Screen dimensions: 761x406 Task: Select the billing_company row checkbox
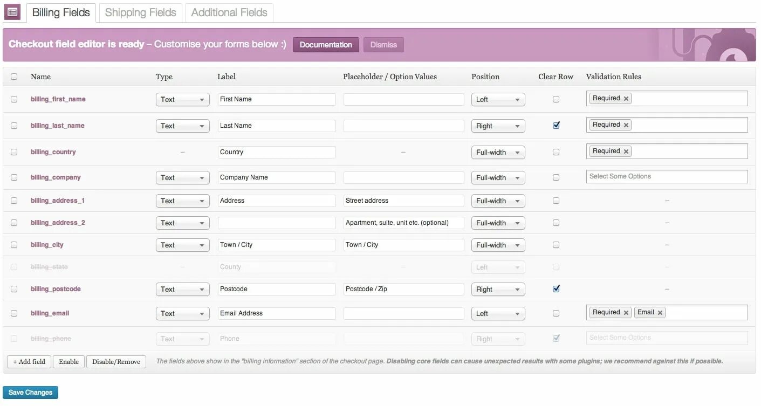coord(14,177)
